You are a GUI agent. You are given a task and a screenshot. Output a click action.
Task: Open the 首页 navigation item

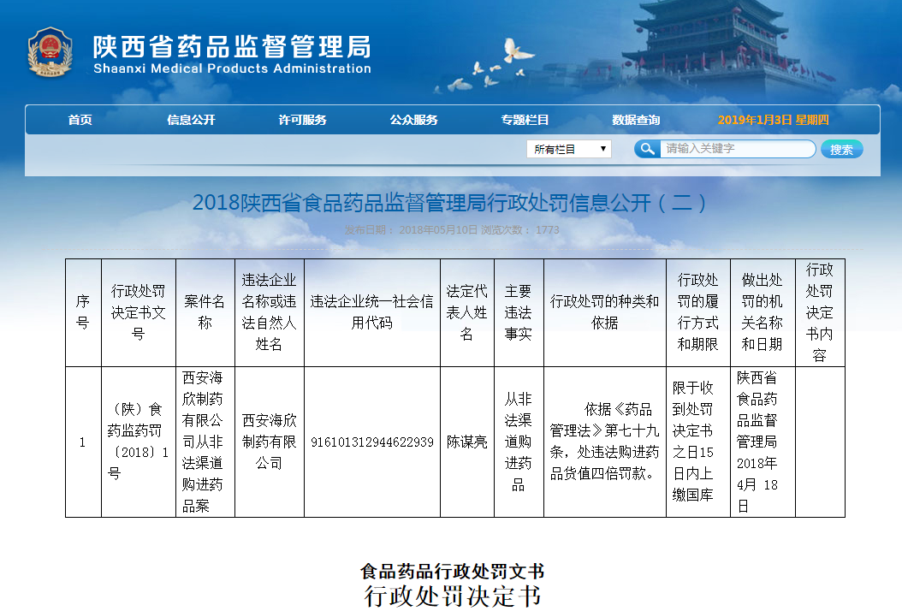pos(80,120)
